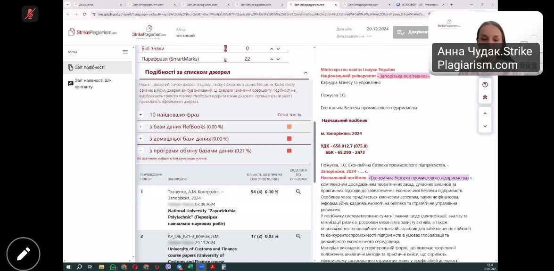
Task: Collapse з програми обміну базами даних
Action: tap(141, 151)
